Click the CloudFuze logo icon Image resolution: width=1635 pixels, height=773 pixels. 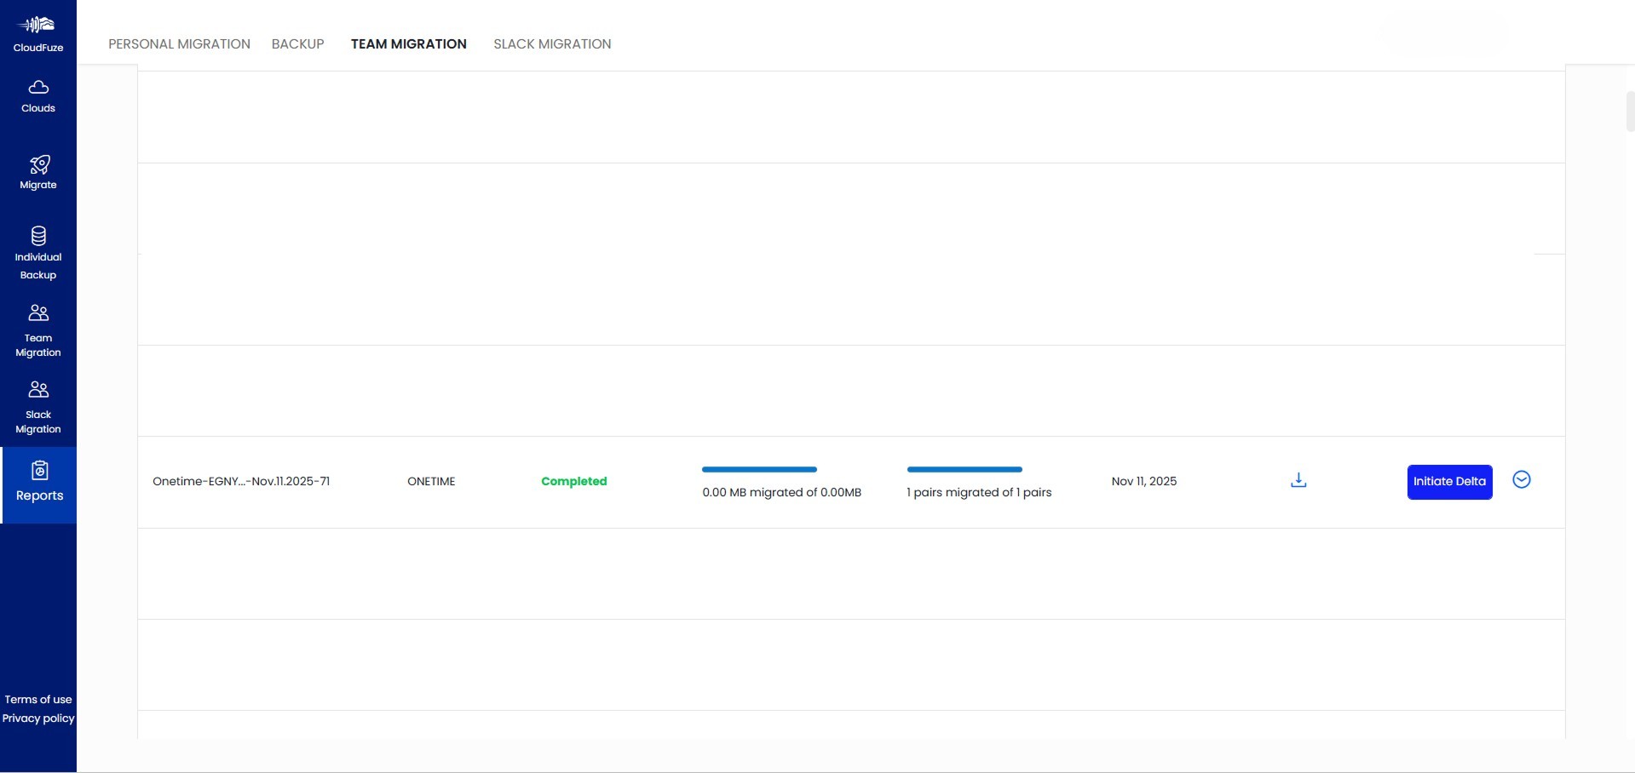[37, 25]
